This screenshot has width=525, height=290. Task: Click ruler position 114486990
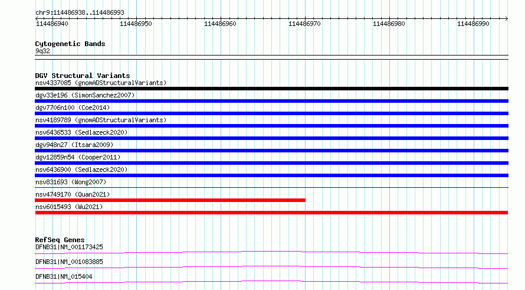click(474, 24)
